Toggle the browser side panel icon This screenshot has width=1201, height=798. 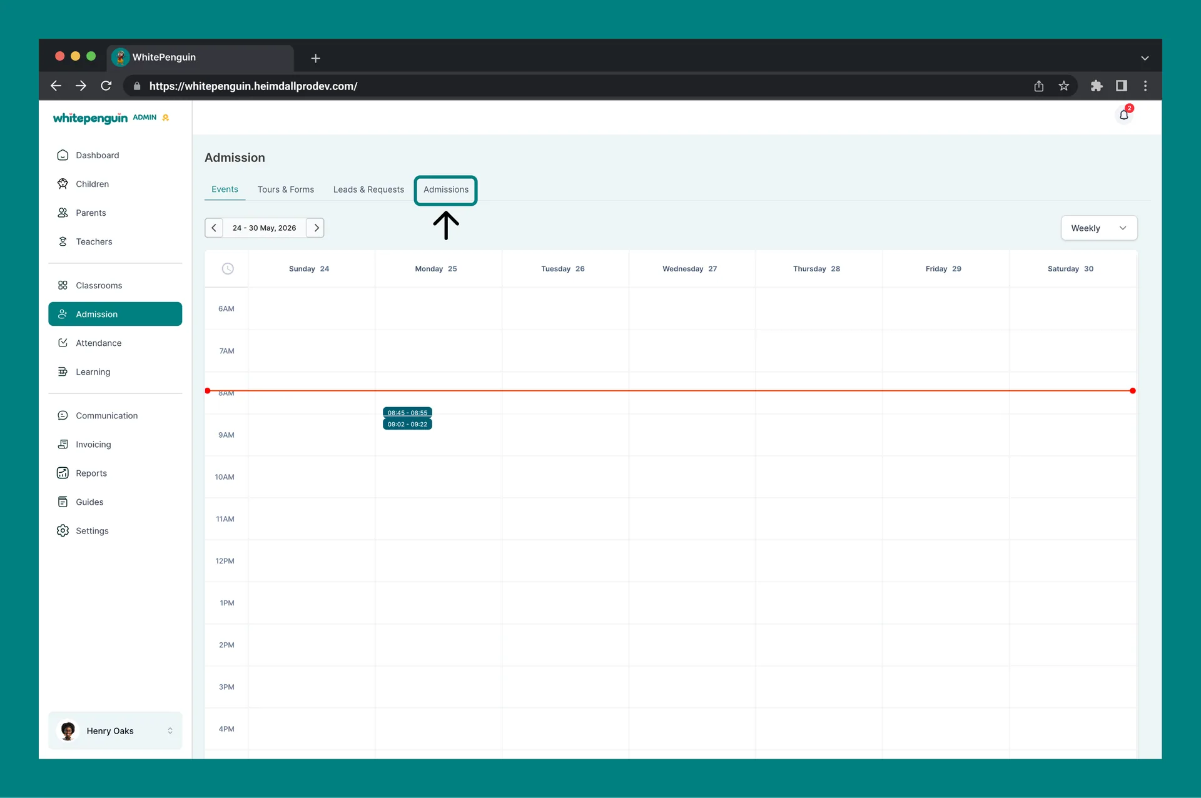pos(1122,86)
